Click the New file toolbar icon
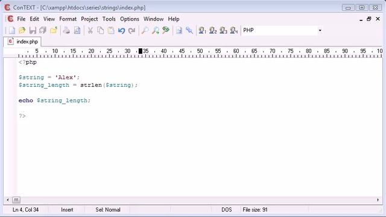The image size is (386, 217). [11, 30]
